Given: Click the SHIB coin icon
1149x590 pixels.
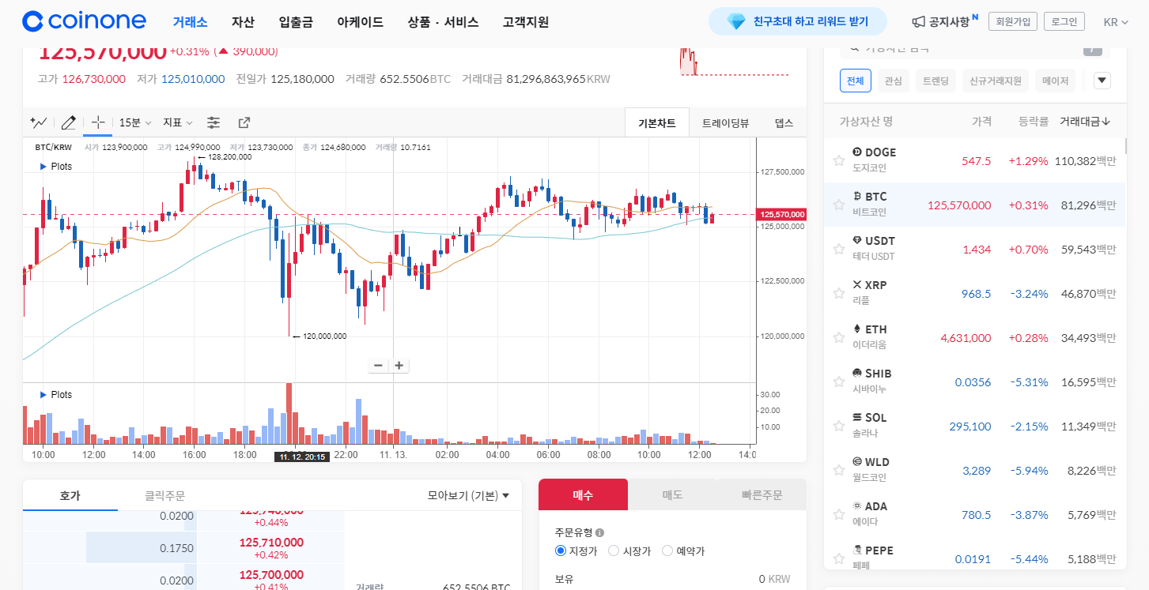Looking at the screenshot, I should pos(857,373).
